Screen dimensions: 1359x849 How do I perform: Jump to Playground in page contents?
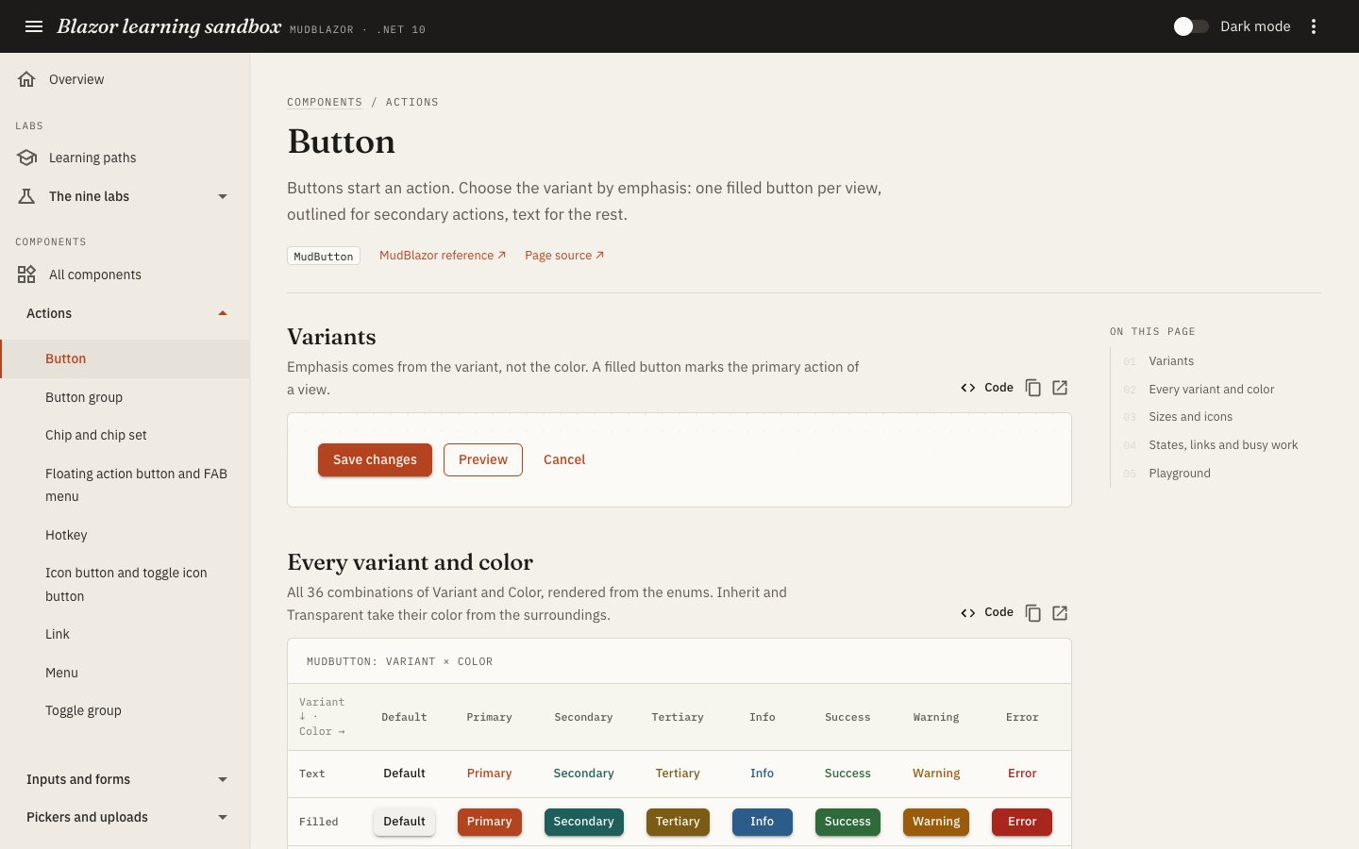[1180, 474]
